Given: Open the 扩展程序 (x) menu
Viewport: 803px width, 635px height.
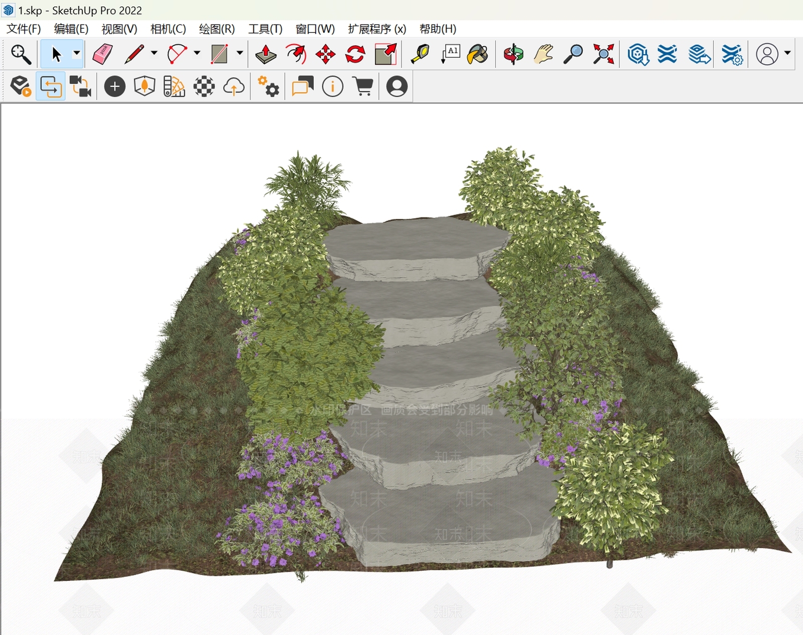Looking at the screenshot, I should (x=377, y=29).
